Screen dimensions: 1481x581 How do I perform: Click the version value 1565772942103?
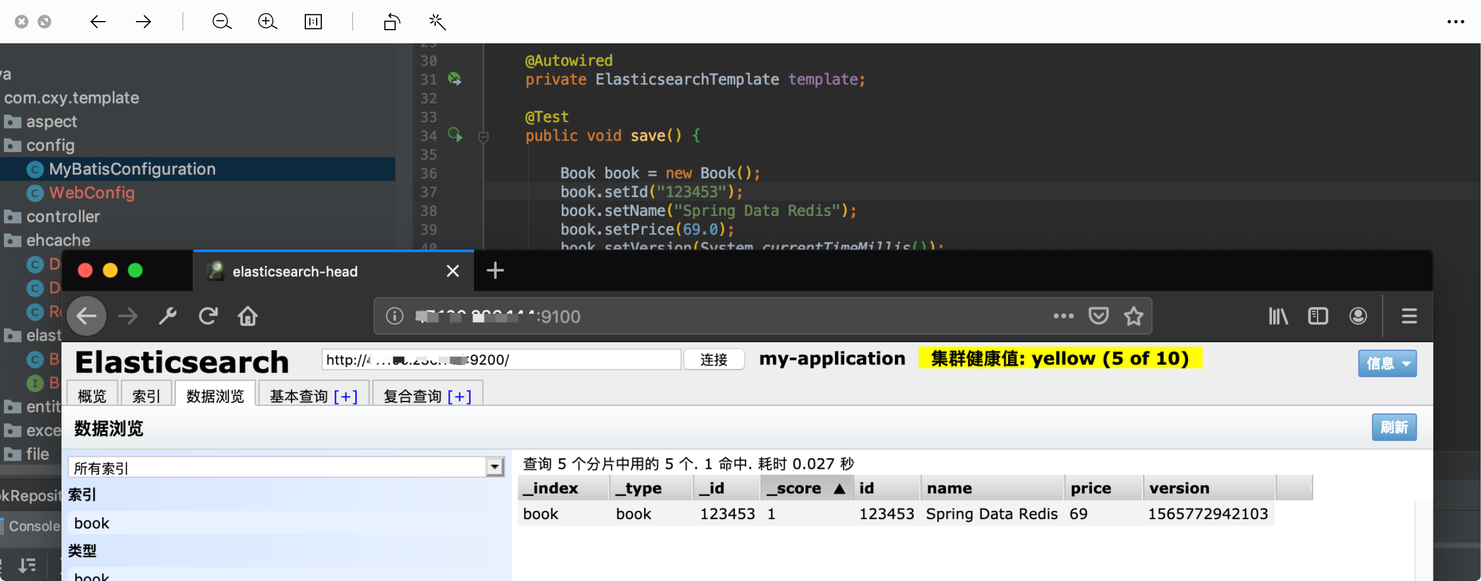(x=1208, y=514)
